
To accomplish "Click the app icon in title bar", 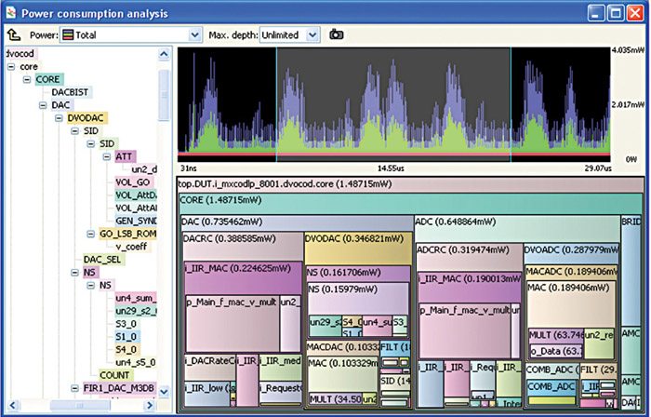I will 11,12.
